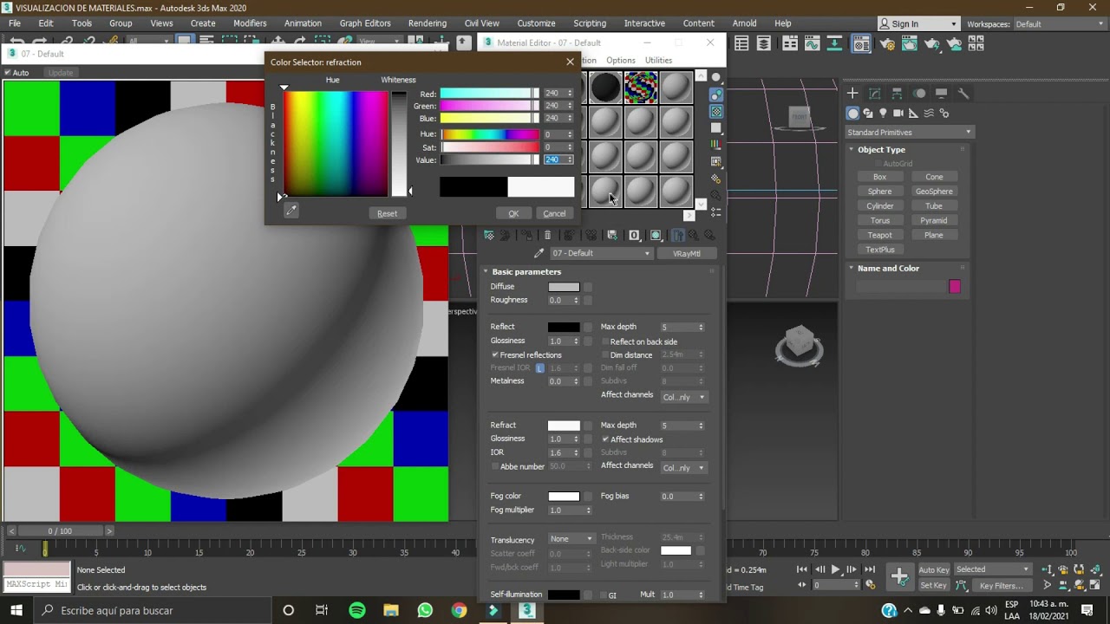Open the Rendering menu
This screenshot has width=1110, height=624.
tap(428, 23)
